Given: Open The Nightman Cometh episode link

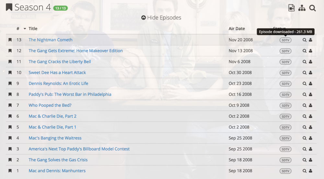Looking at the screenshot, I should 51,40.
